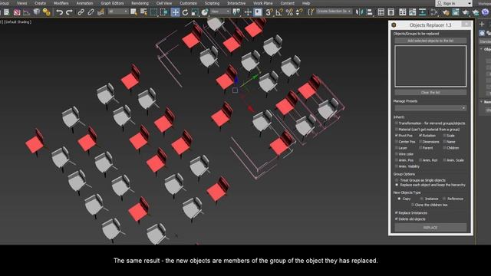The height and width of the screenshot is (276, 491).
Task: Open the Create Selection Set dropdown
Action: coord(334,11)
